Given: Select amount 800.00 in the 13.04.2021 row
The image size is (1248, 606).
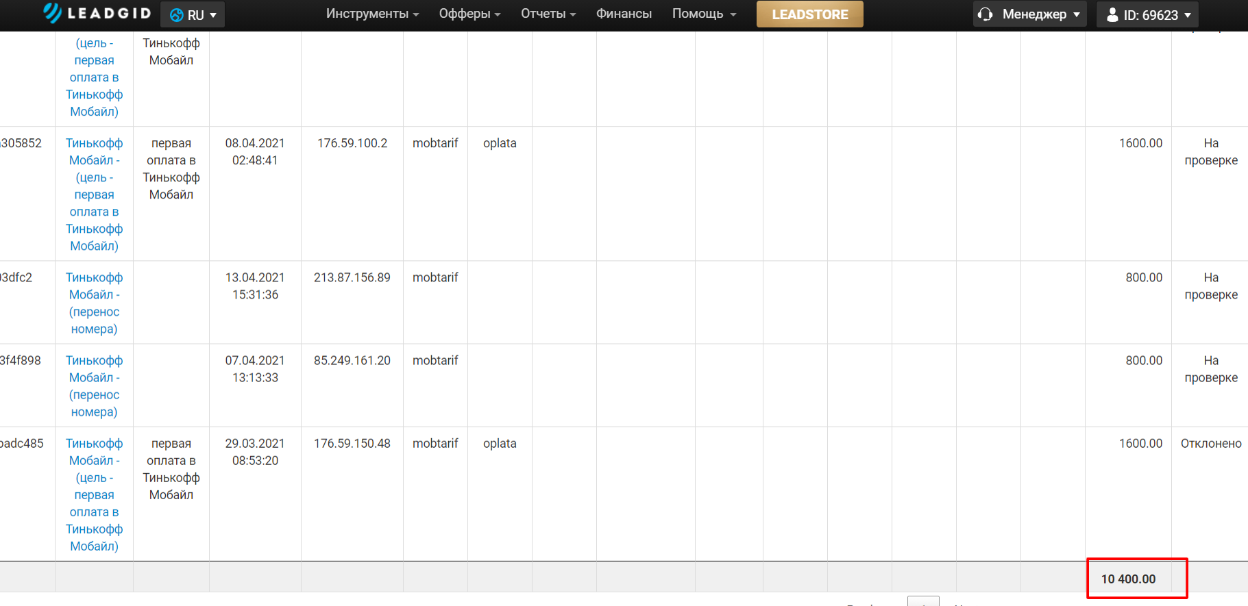Looking at the screenshot, I should (1144, 277).
